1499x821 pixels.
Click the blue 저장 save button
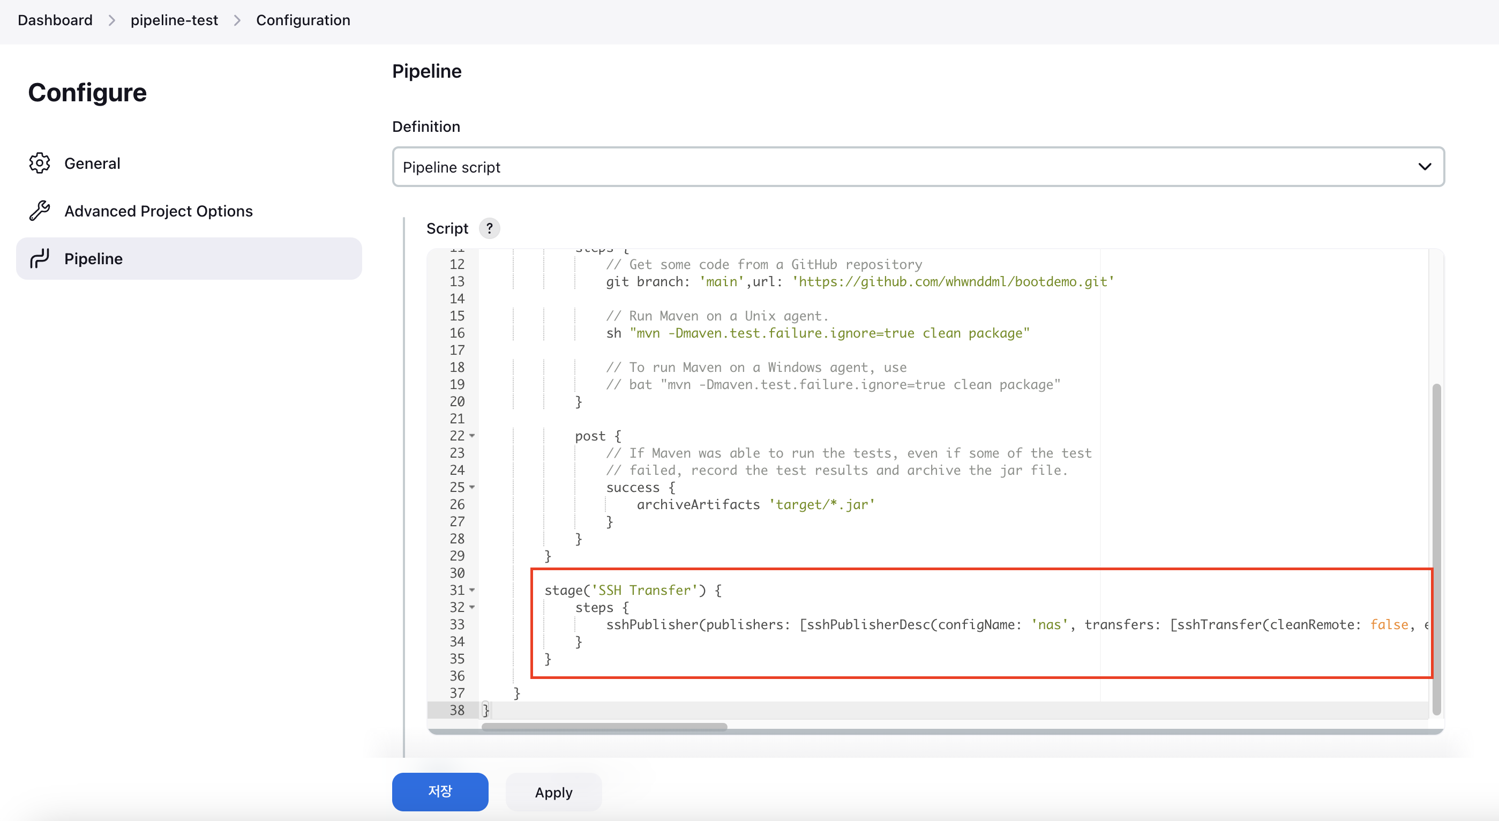click(440, 792)
